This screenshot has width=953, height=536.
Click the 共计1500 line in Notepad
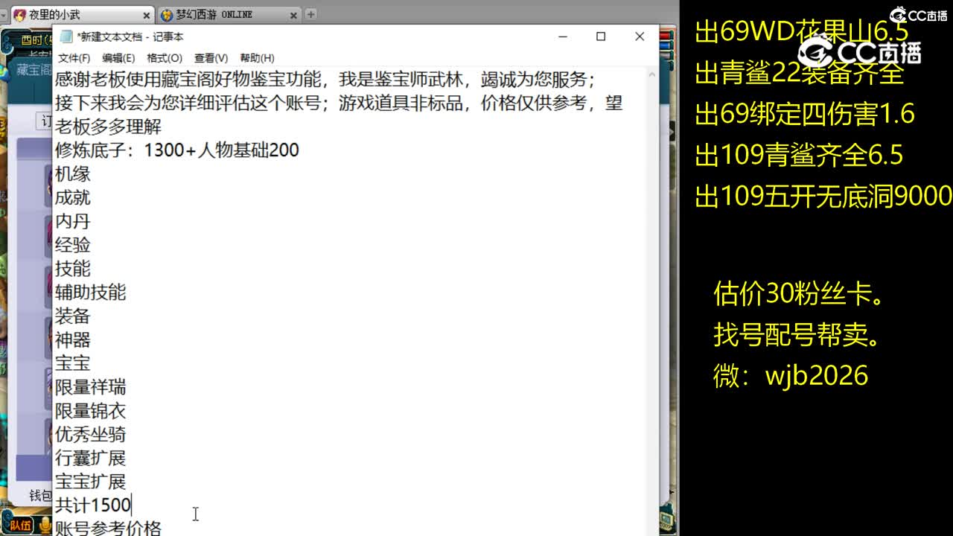pos(93,505)
